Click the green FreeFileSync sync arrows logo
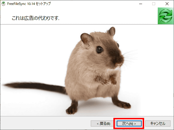Screen dimensions: 174x130 click(166, 16)
